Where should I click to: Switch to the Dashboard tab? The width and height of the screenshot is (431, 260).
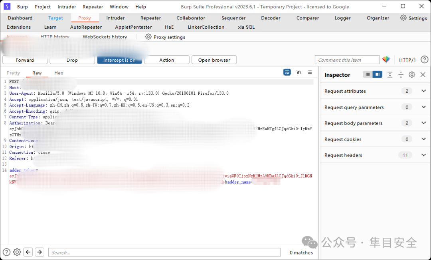coord(20,18)
